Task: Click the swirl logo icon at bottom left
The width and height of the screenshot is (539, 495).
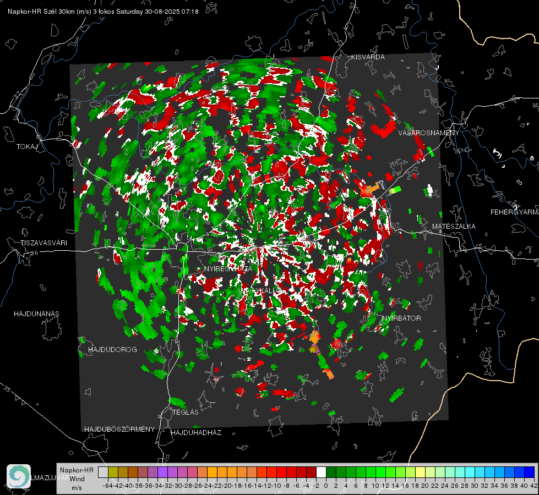Action: click(x=19, y=476)
